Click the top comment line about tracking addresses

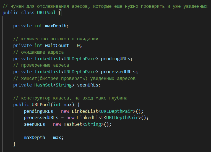click(105, 6)
